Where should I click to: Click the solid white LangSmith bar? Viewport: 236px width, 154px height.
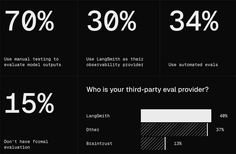176,115
